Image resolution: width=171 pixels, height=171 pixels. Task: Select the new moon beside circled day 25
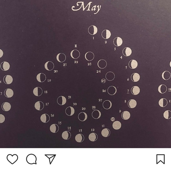tap(110, 76)
